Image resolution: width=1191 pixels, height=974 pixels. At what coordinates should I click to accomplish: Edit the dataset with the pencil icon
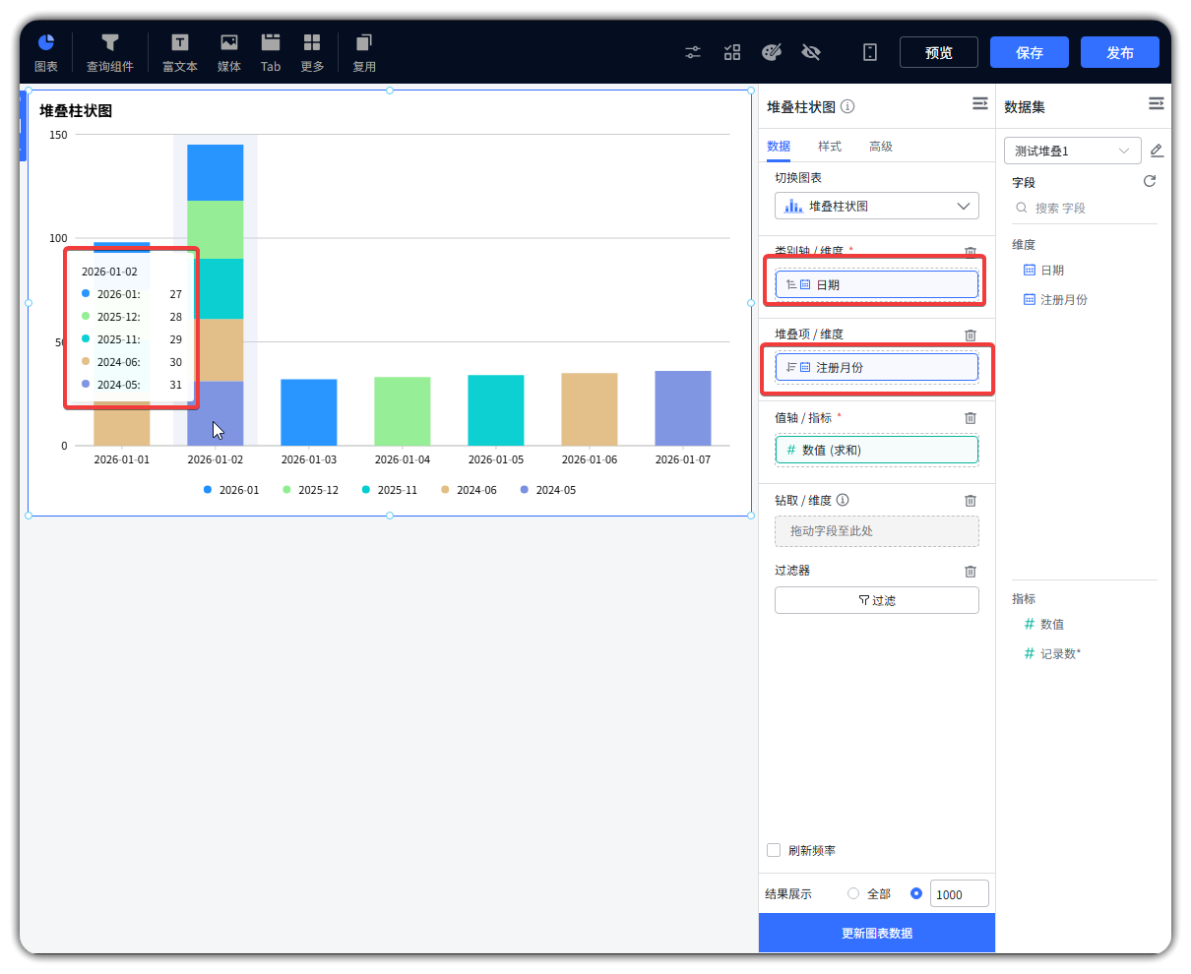[x=1157, y=151]
